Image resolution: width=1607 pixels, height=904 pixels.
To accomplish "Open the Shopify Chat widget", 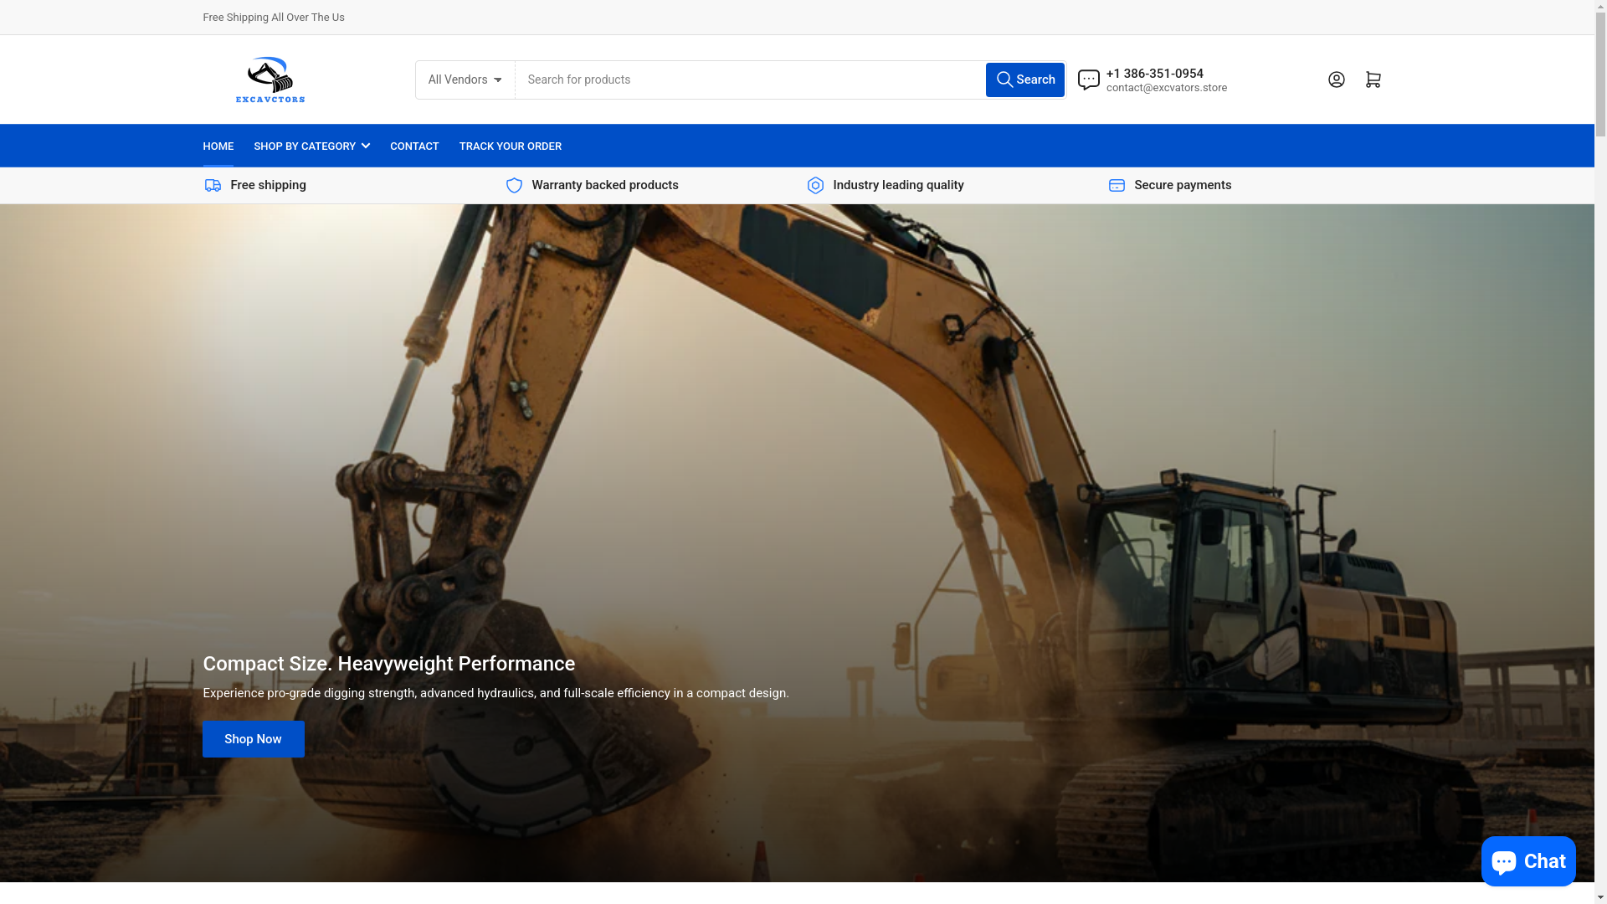I will coord(1528,860).
